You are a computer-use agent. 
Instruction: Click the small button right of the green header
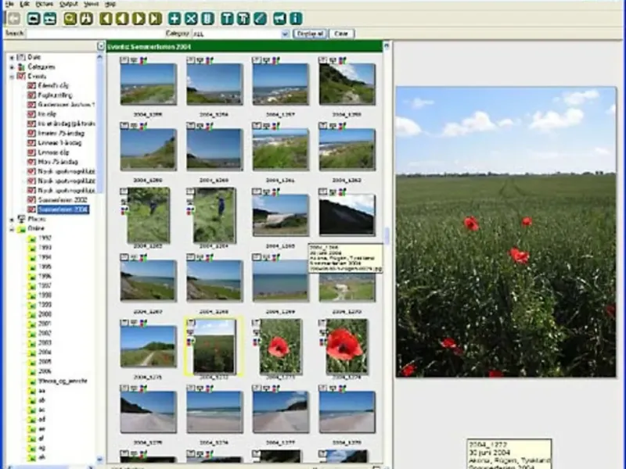pyautogui.click(x=386, y=46)
